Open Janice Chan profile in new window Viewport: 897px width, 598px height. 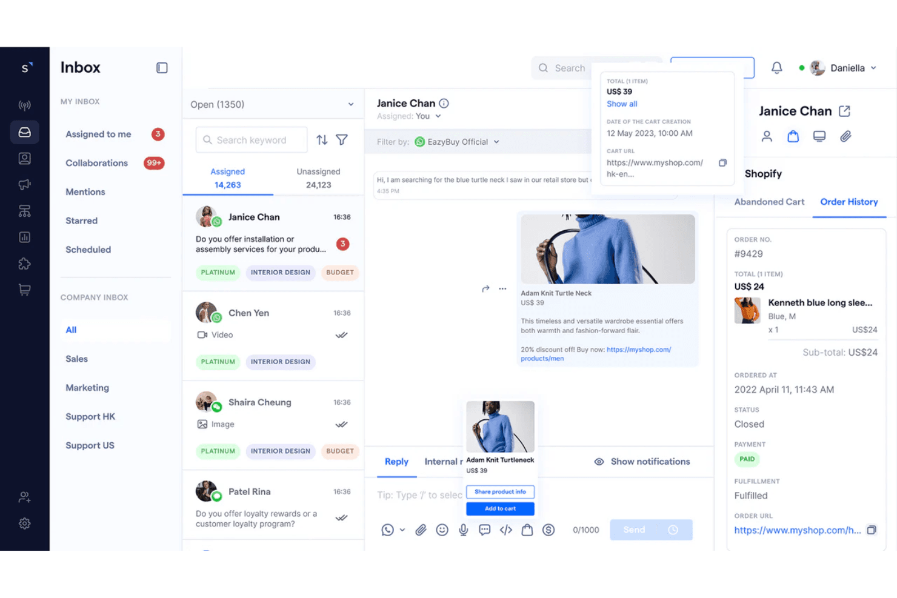[x=844, y=111]
